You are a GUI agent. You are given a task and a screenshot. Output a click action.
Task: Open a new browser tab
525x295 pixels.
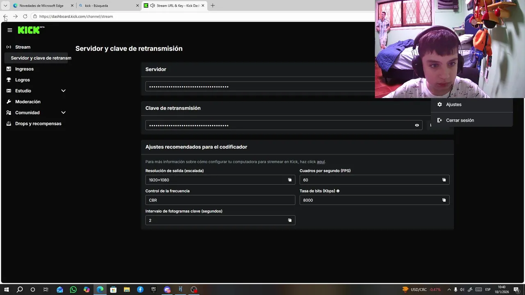[212, 6]
